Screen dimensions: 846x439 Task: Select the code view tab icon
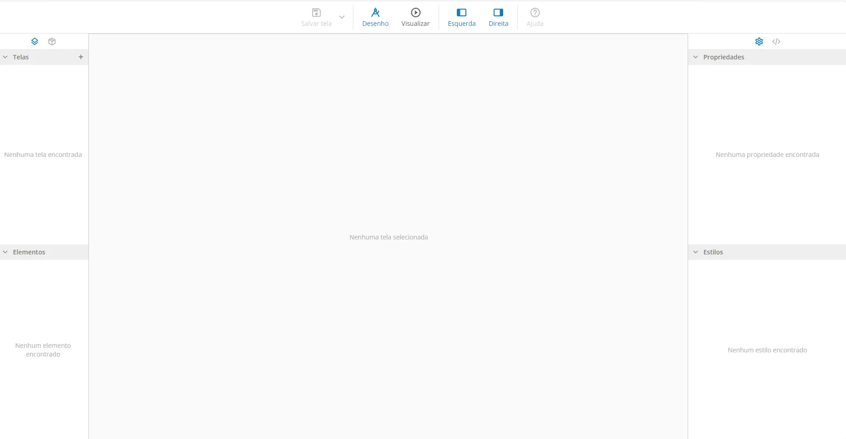point(776,41)
